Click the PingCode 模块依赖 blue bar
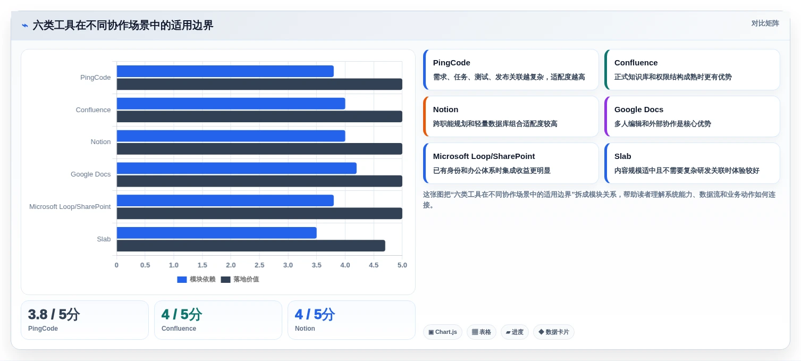 pyautogui.click(x=225, y=71)
